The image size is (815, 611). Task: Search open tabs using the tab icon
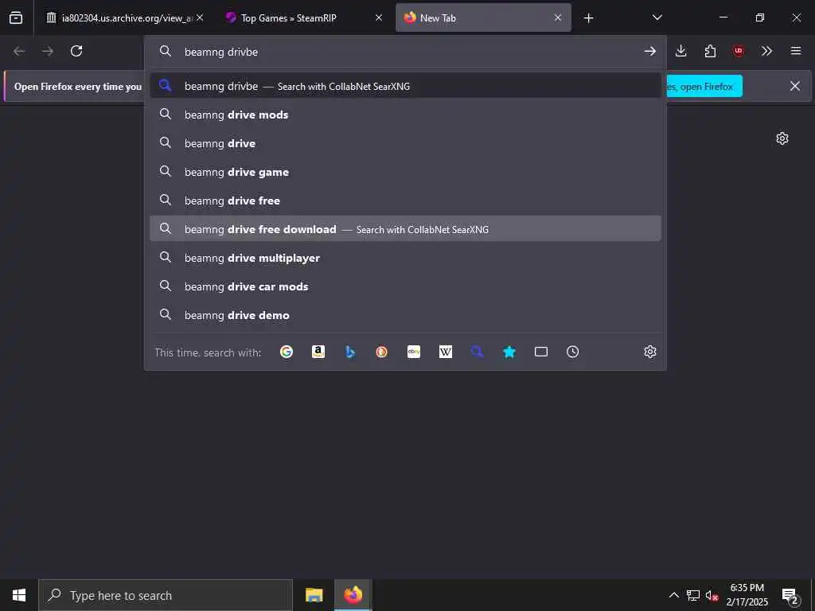(541, 352)
